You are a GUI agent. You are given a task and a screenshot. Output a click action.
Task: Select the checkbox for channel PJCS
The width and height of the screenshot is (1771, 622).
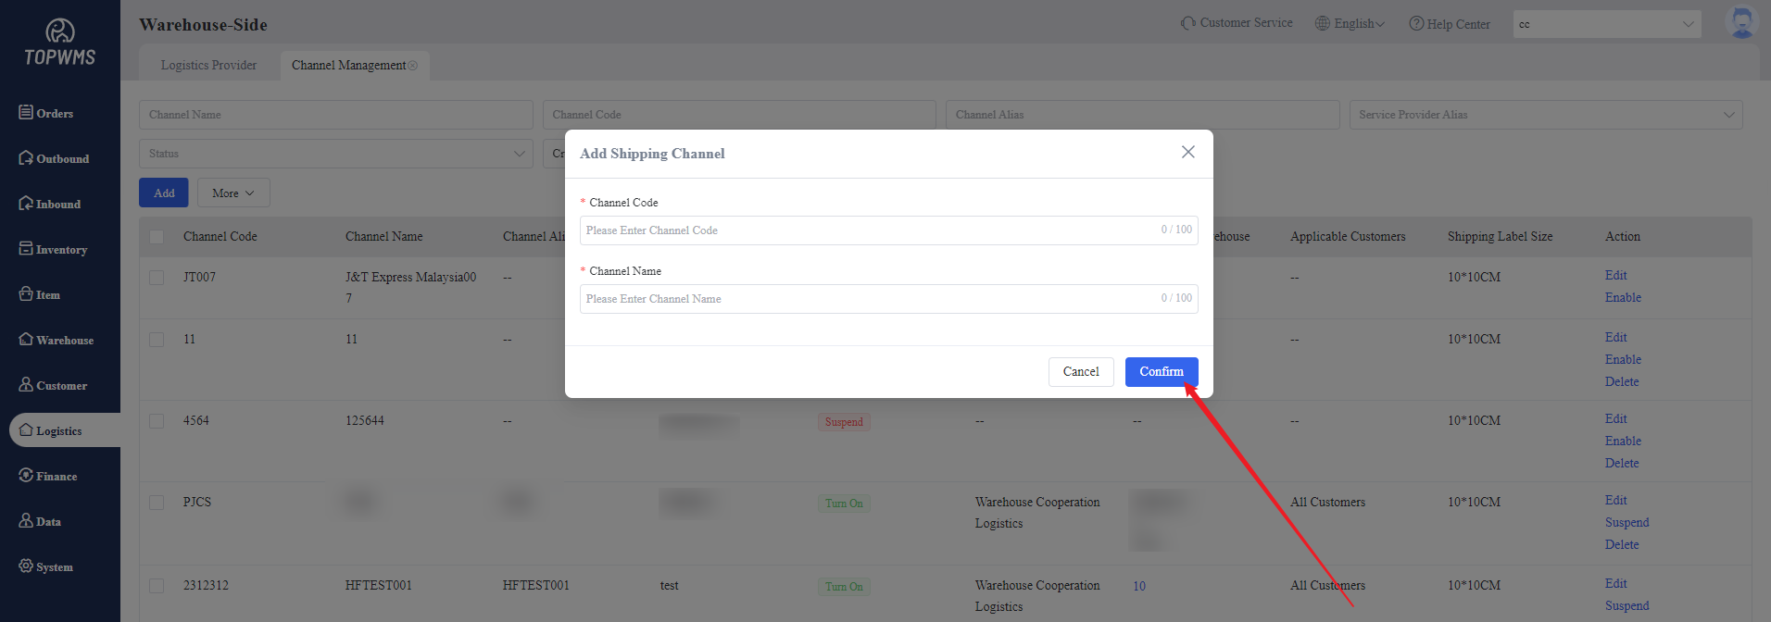(157, 503)
